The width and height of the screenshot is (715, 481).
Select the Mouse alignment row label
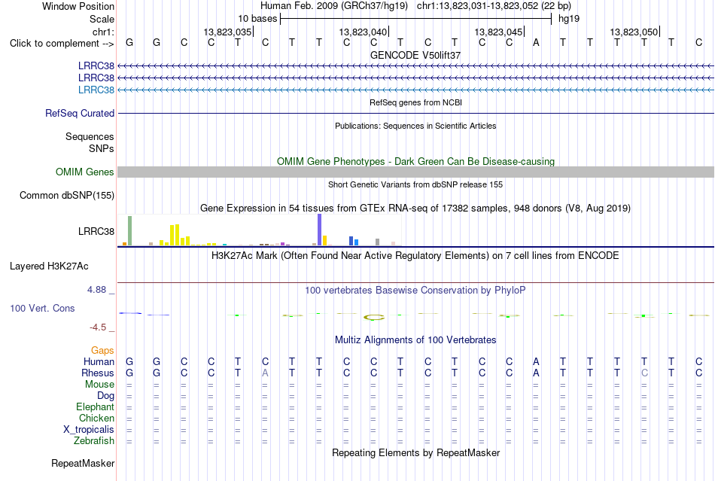coord(99,385)
